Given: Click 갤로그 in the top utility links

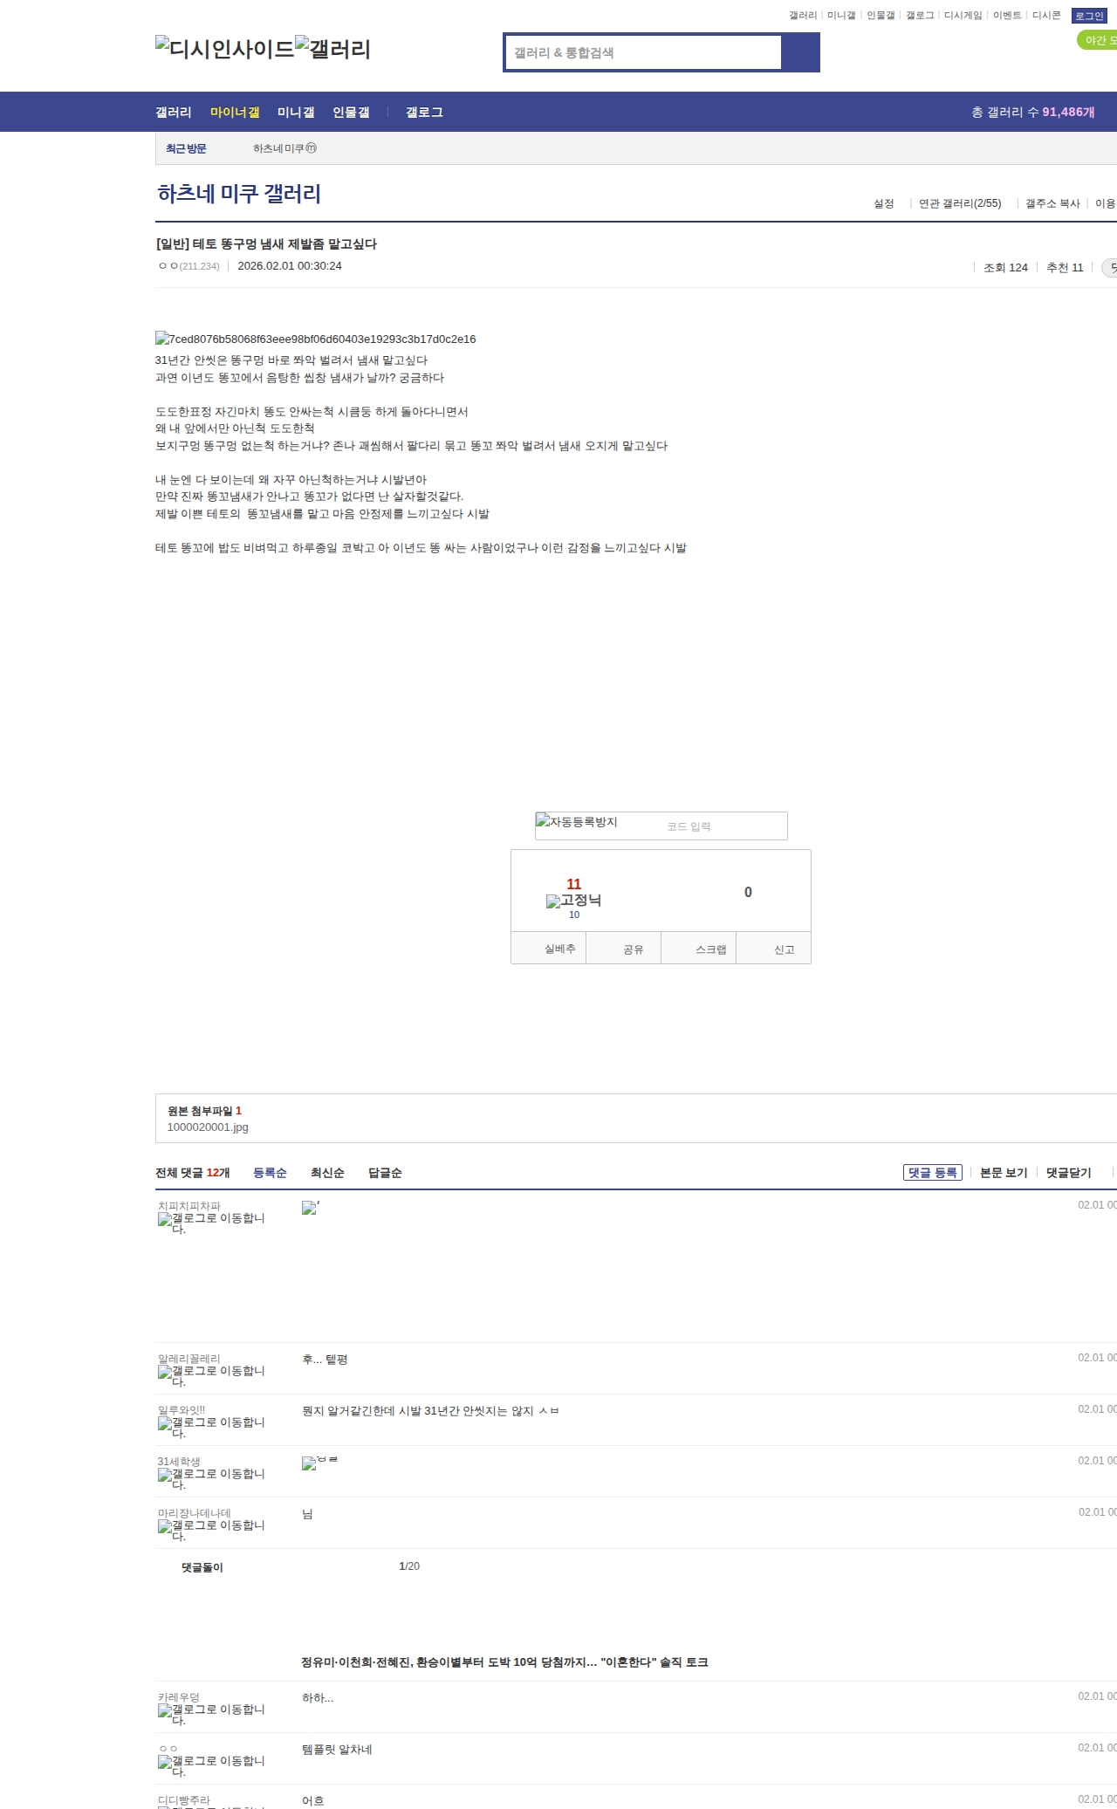Looking at the screenshot, I should pyautogui.click(x=920, y=16).
